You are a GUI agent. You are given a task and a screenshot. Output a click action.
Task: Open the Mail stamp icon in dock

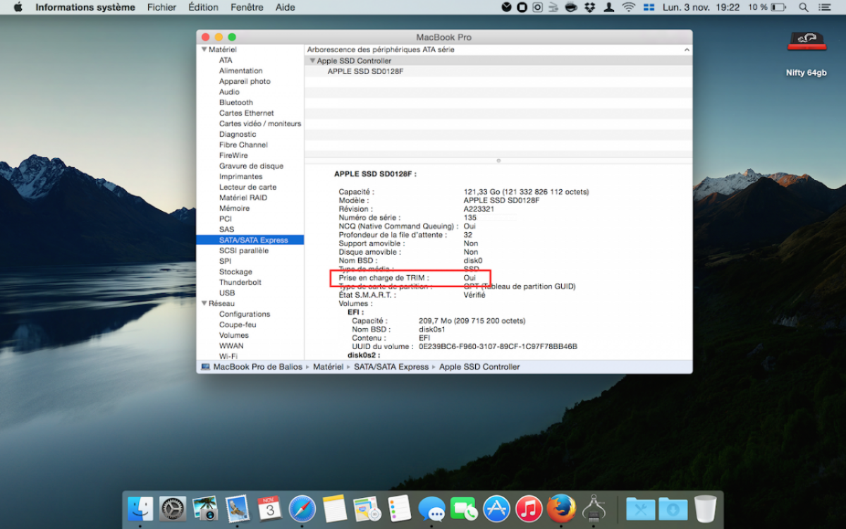[x=238, y=508]
